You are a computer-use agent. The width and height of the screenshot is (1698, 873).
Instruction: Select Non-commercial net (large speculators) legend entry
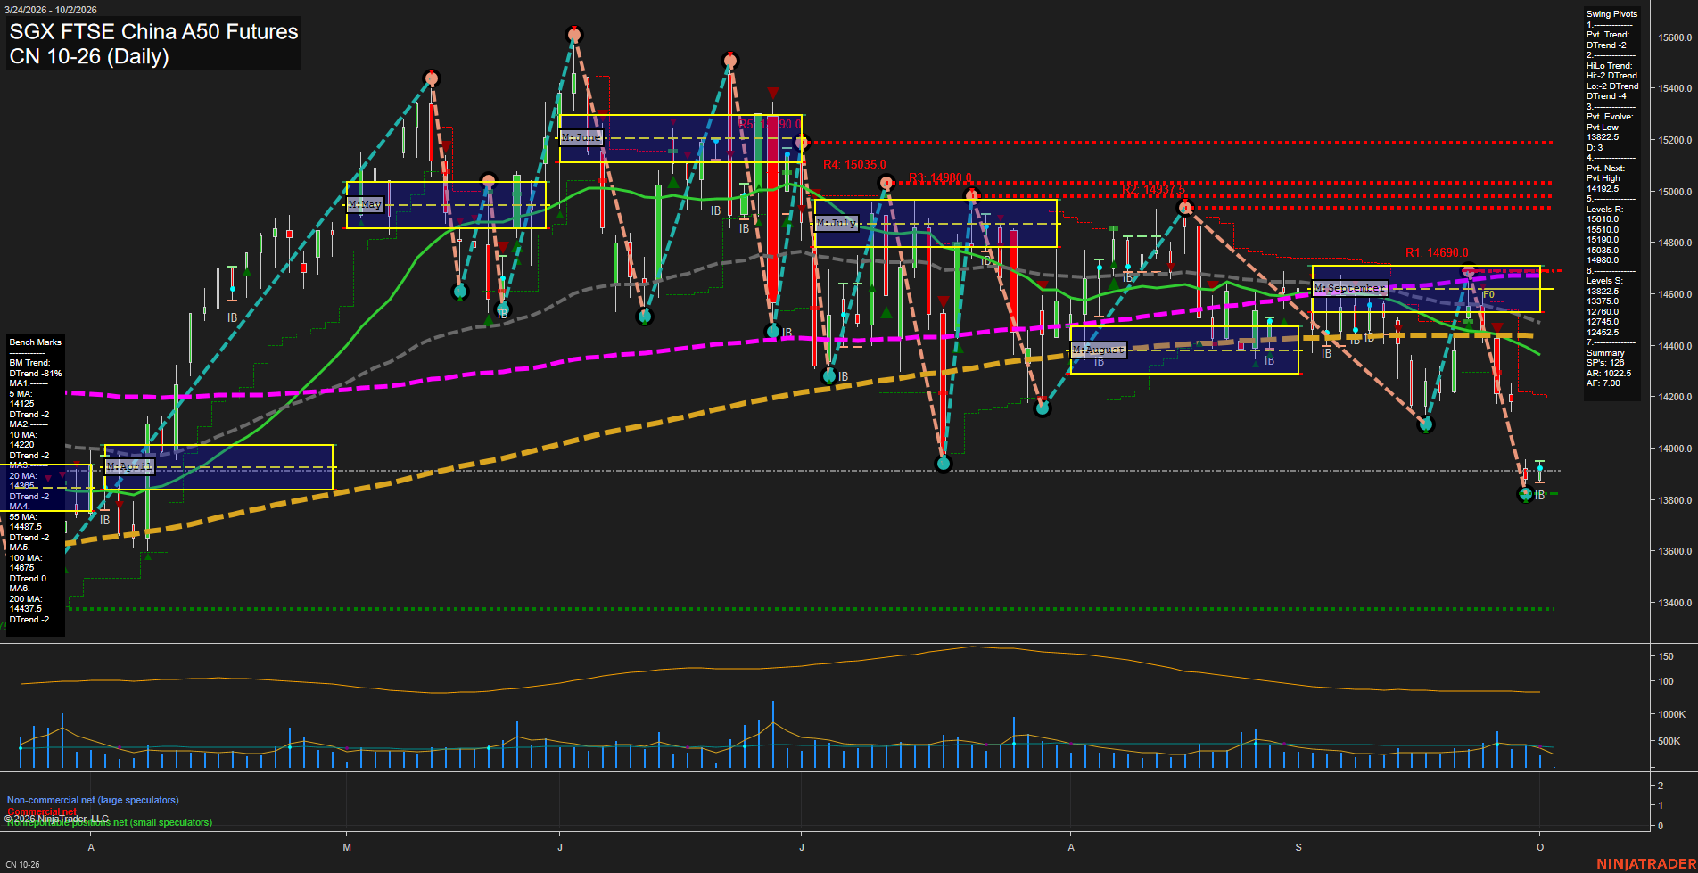(x=93, y=800)
